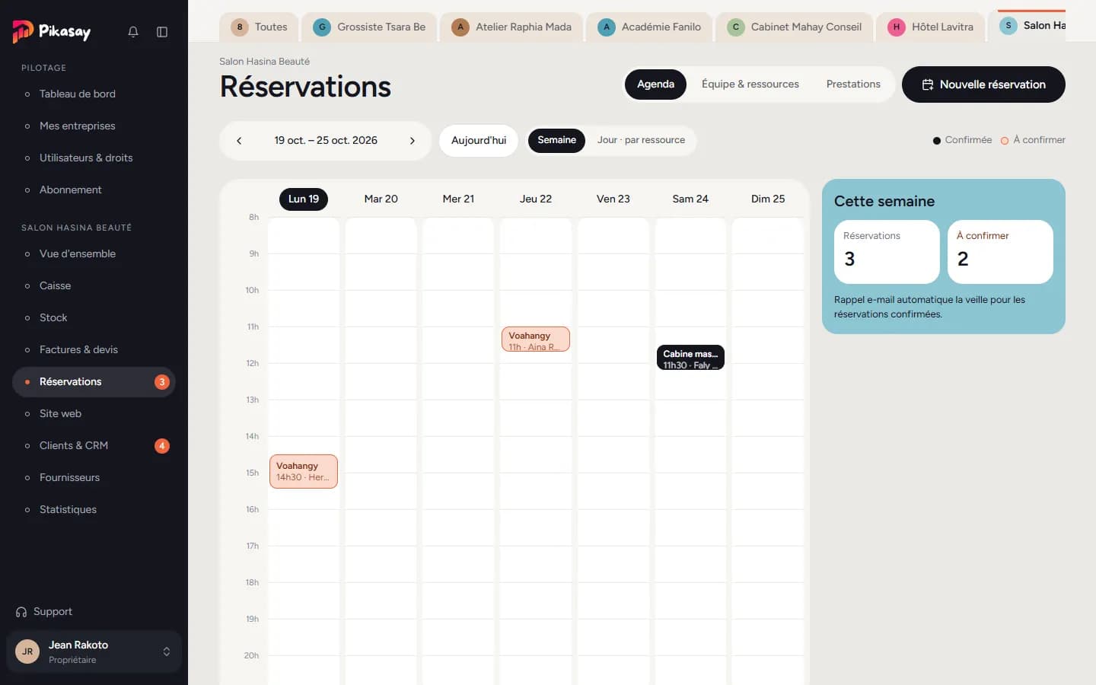Click the Réservations badge showing 3
Screen dimensions: 1096x685
coord(162,382)
